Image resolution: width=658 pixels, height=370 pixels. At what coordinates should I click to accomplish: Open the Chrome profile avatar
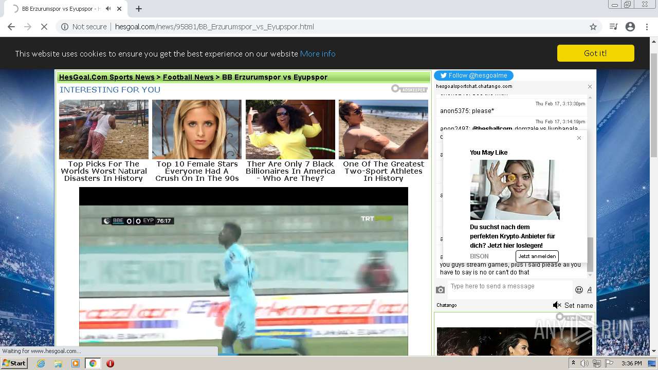(x=630, y=27)
